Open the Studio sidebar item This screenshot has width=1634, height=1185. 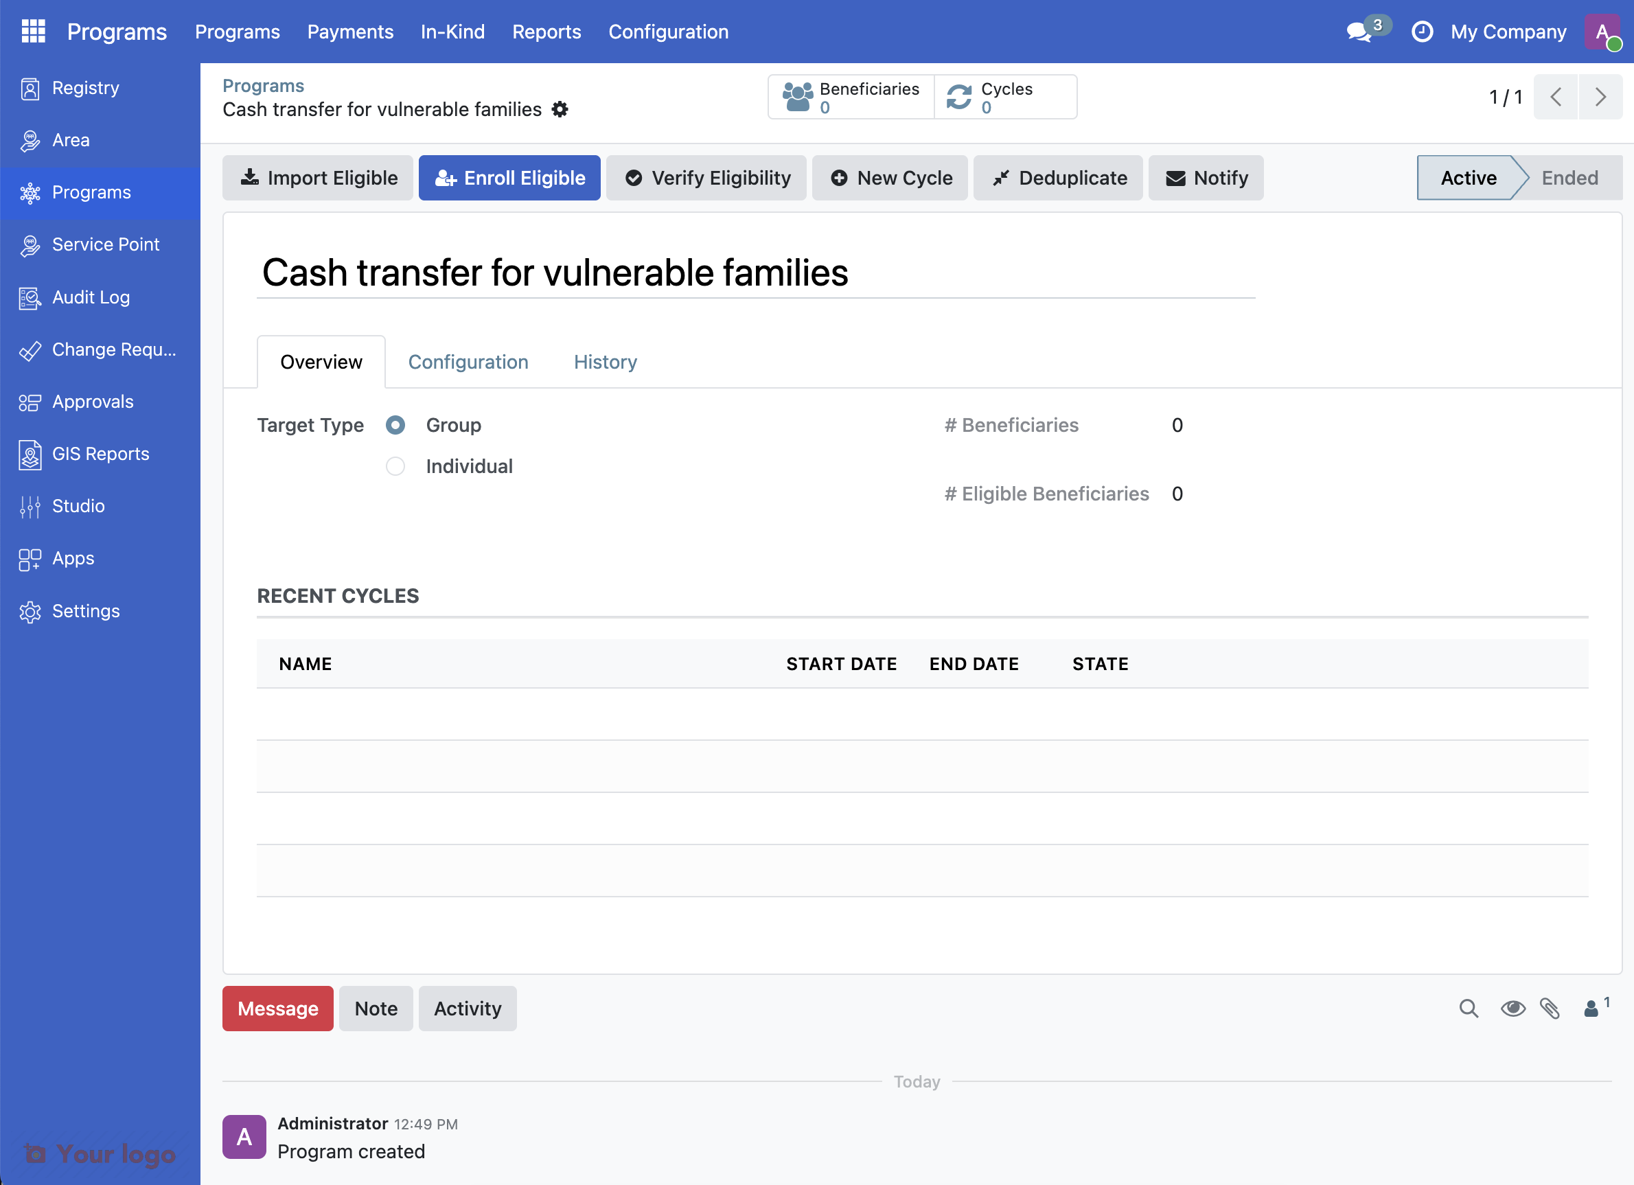click(x=77, y=506)
